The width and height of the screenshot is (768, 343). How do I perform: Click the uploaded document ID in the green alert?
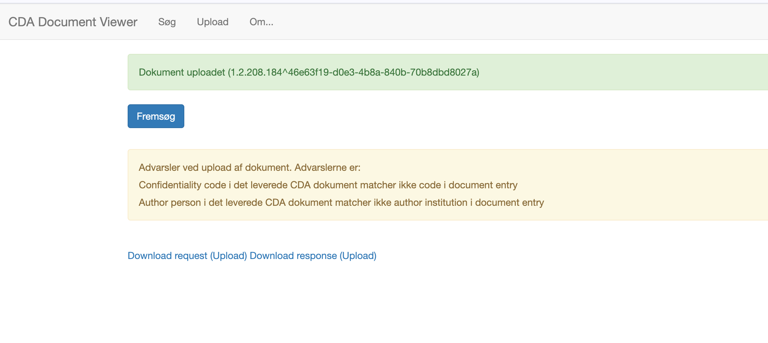tap(353, 72)
